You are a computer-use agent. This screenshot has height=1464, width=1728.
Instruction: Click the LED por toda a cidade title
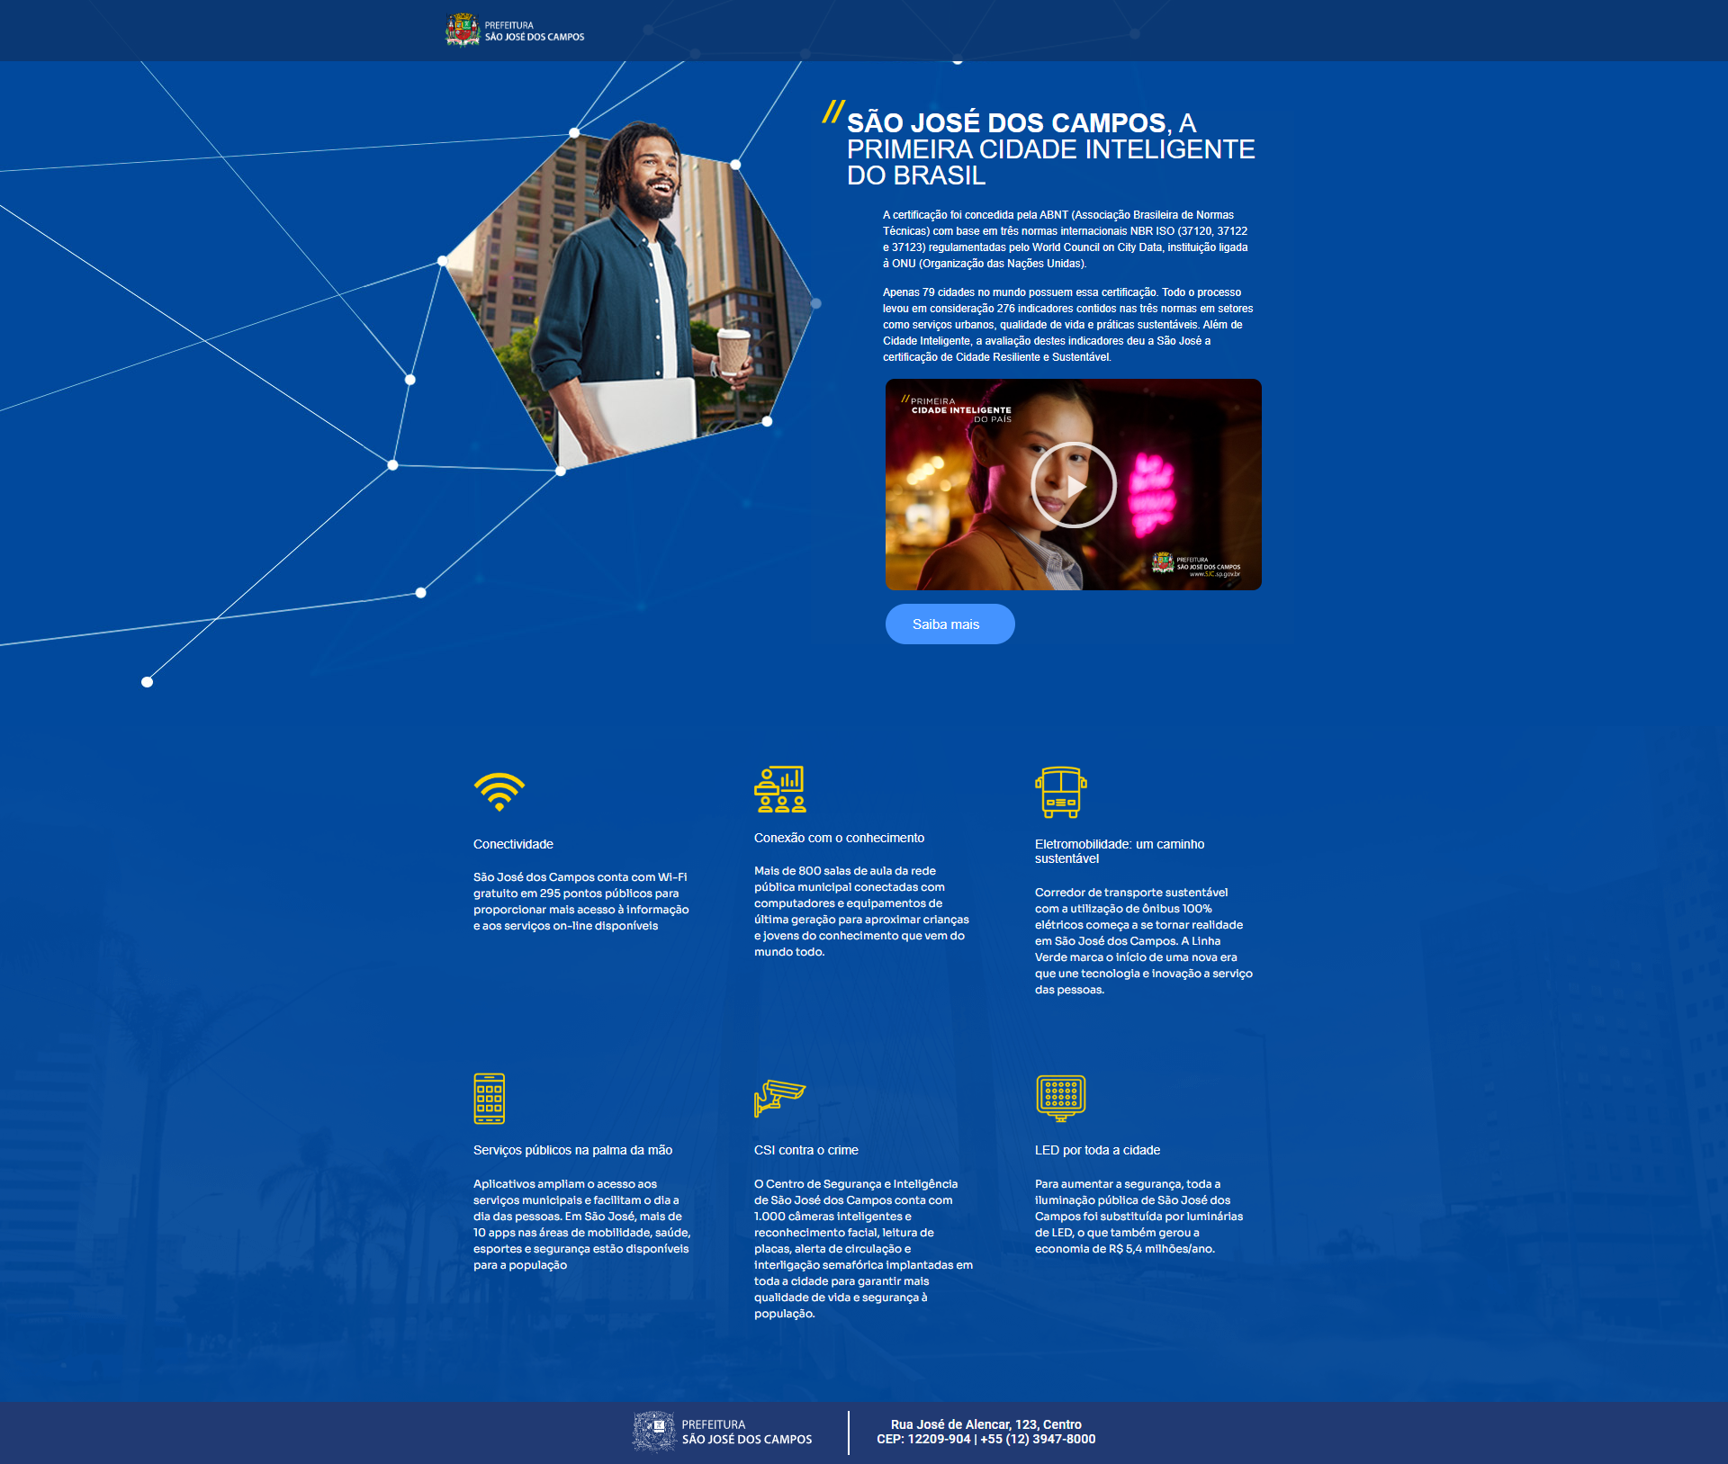[1097, 1150]
